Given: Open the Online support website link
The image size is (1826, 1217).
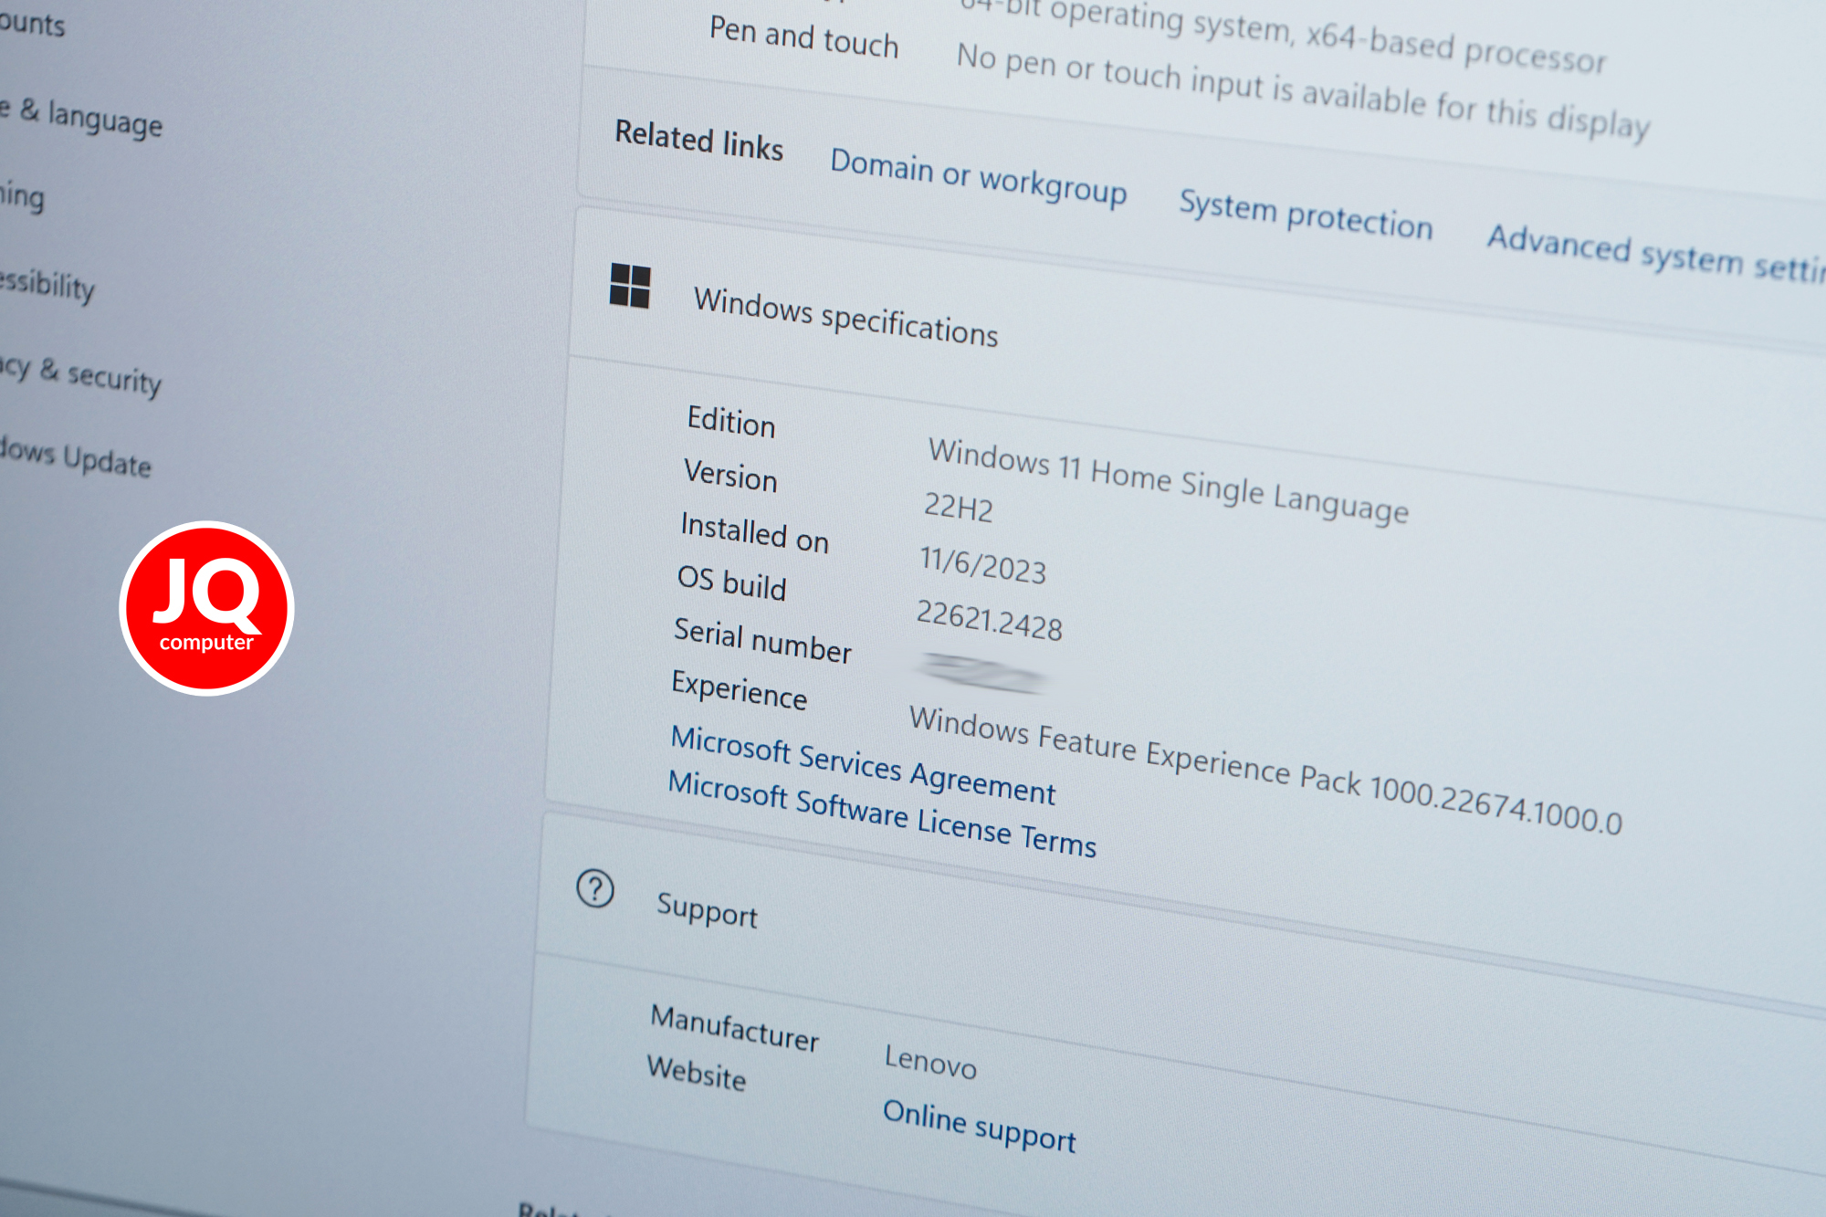Looking at the screenshot, I should pyautogui.click(x=979, y=1125).
